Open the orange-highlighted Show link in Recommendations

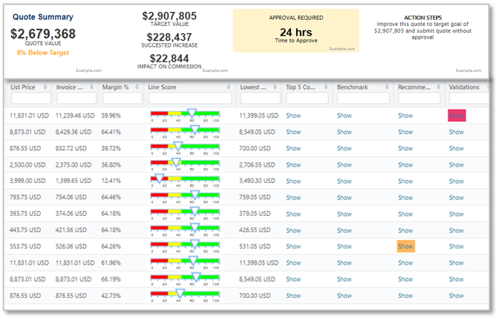coord(405,246)
